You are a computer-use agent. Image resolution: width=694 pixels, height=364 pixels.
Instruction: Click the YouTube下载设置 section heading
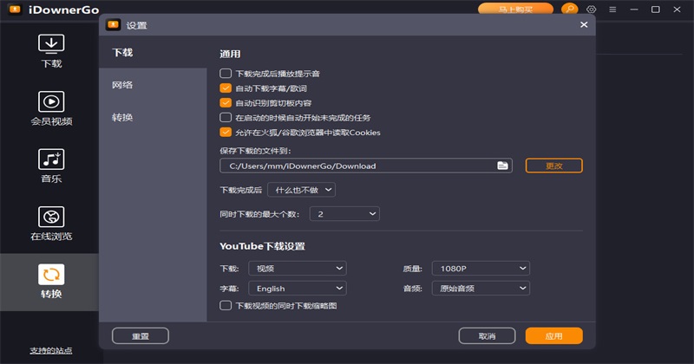(263, 246)
